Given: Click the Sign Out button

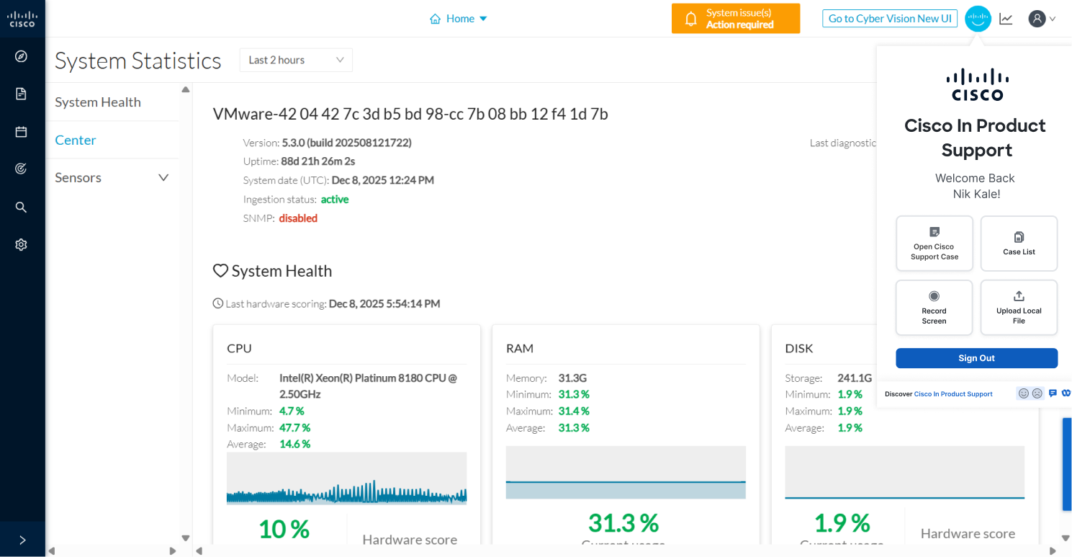Looking at the screenshot, I should click(x=976, y=358).
